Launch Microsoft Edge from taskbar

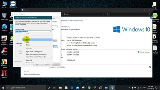pos(72,88)
